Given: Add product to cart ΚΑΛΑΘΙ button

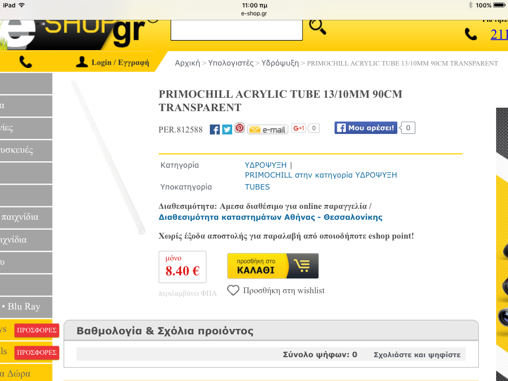Looking at the screenshot, I should pyautogui.click(x=273, y=266).
